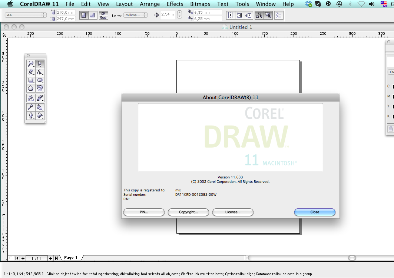The height and width of the screenshot is (278, 394).
Task: Open the Edit menu
Action: tap(86, 4)
